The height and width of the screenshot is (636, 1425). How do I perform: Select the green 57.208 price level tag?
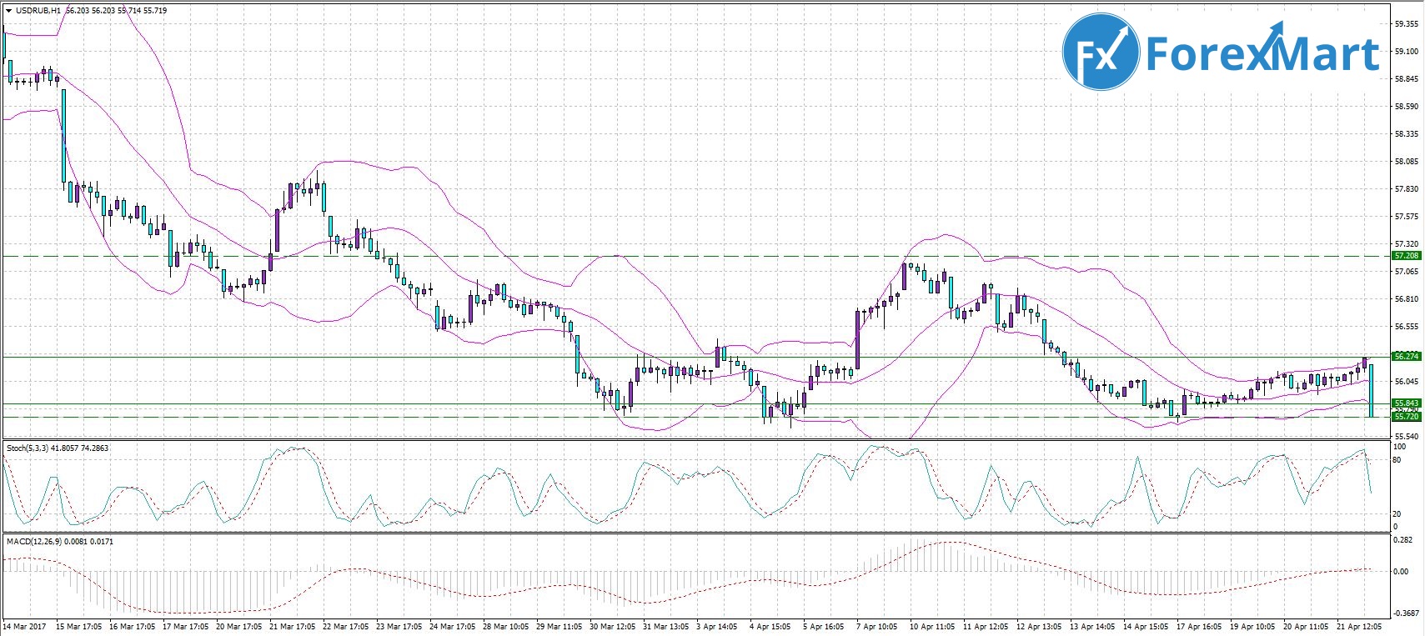(x=1407, y=256)
